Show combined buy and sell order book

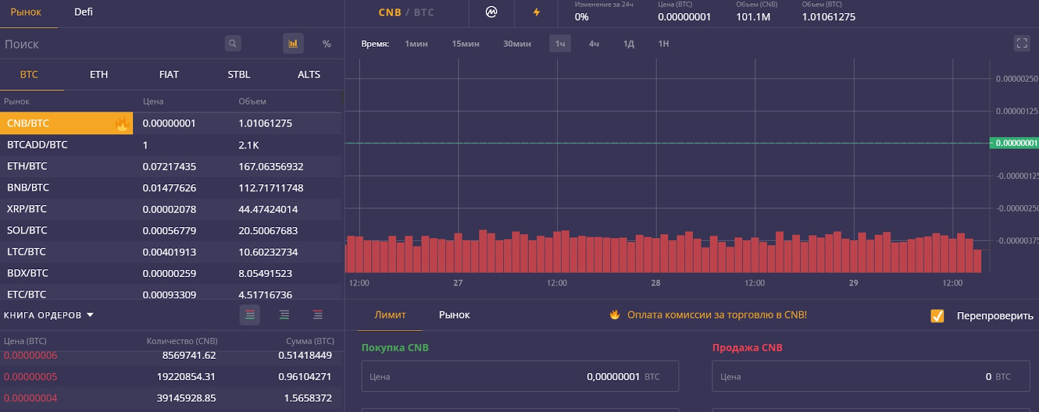(250, 315)
